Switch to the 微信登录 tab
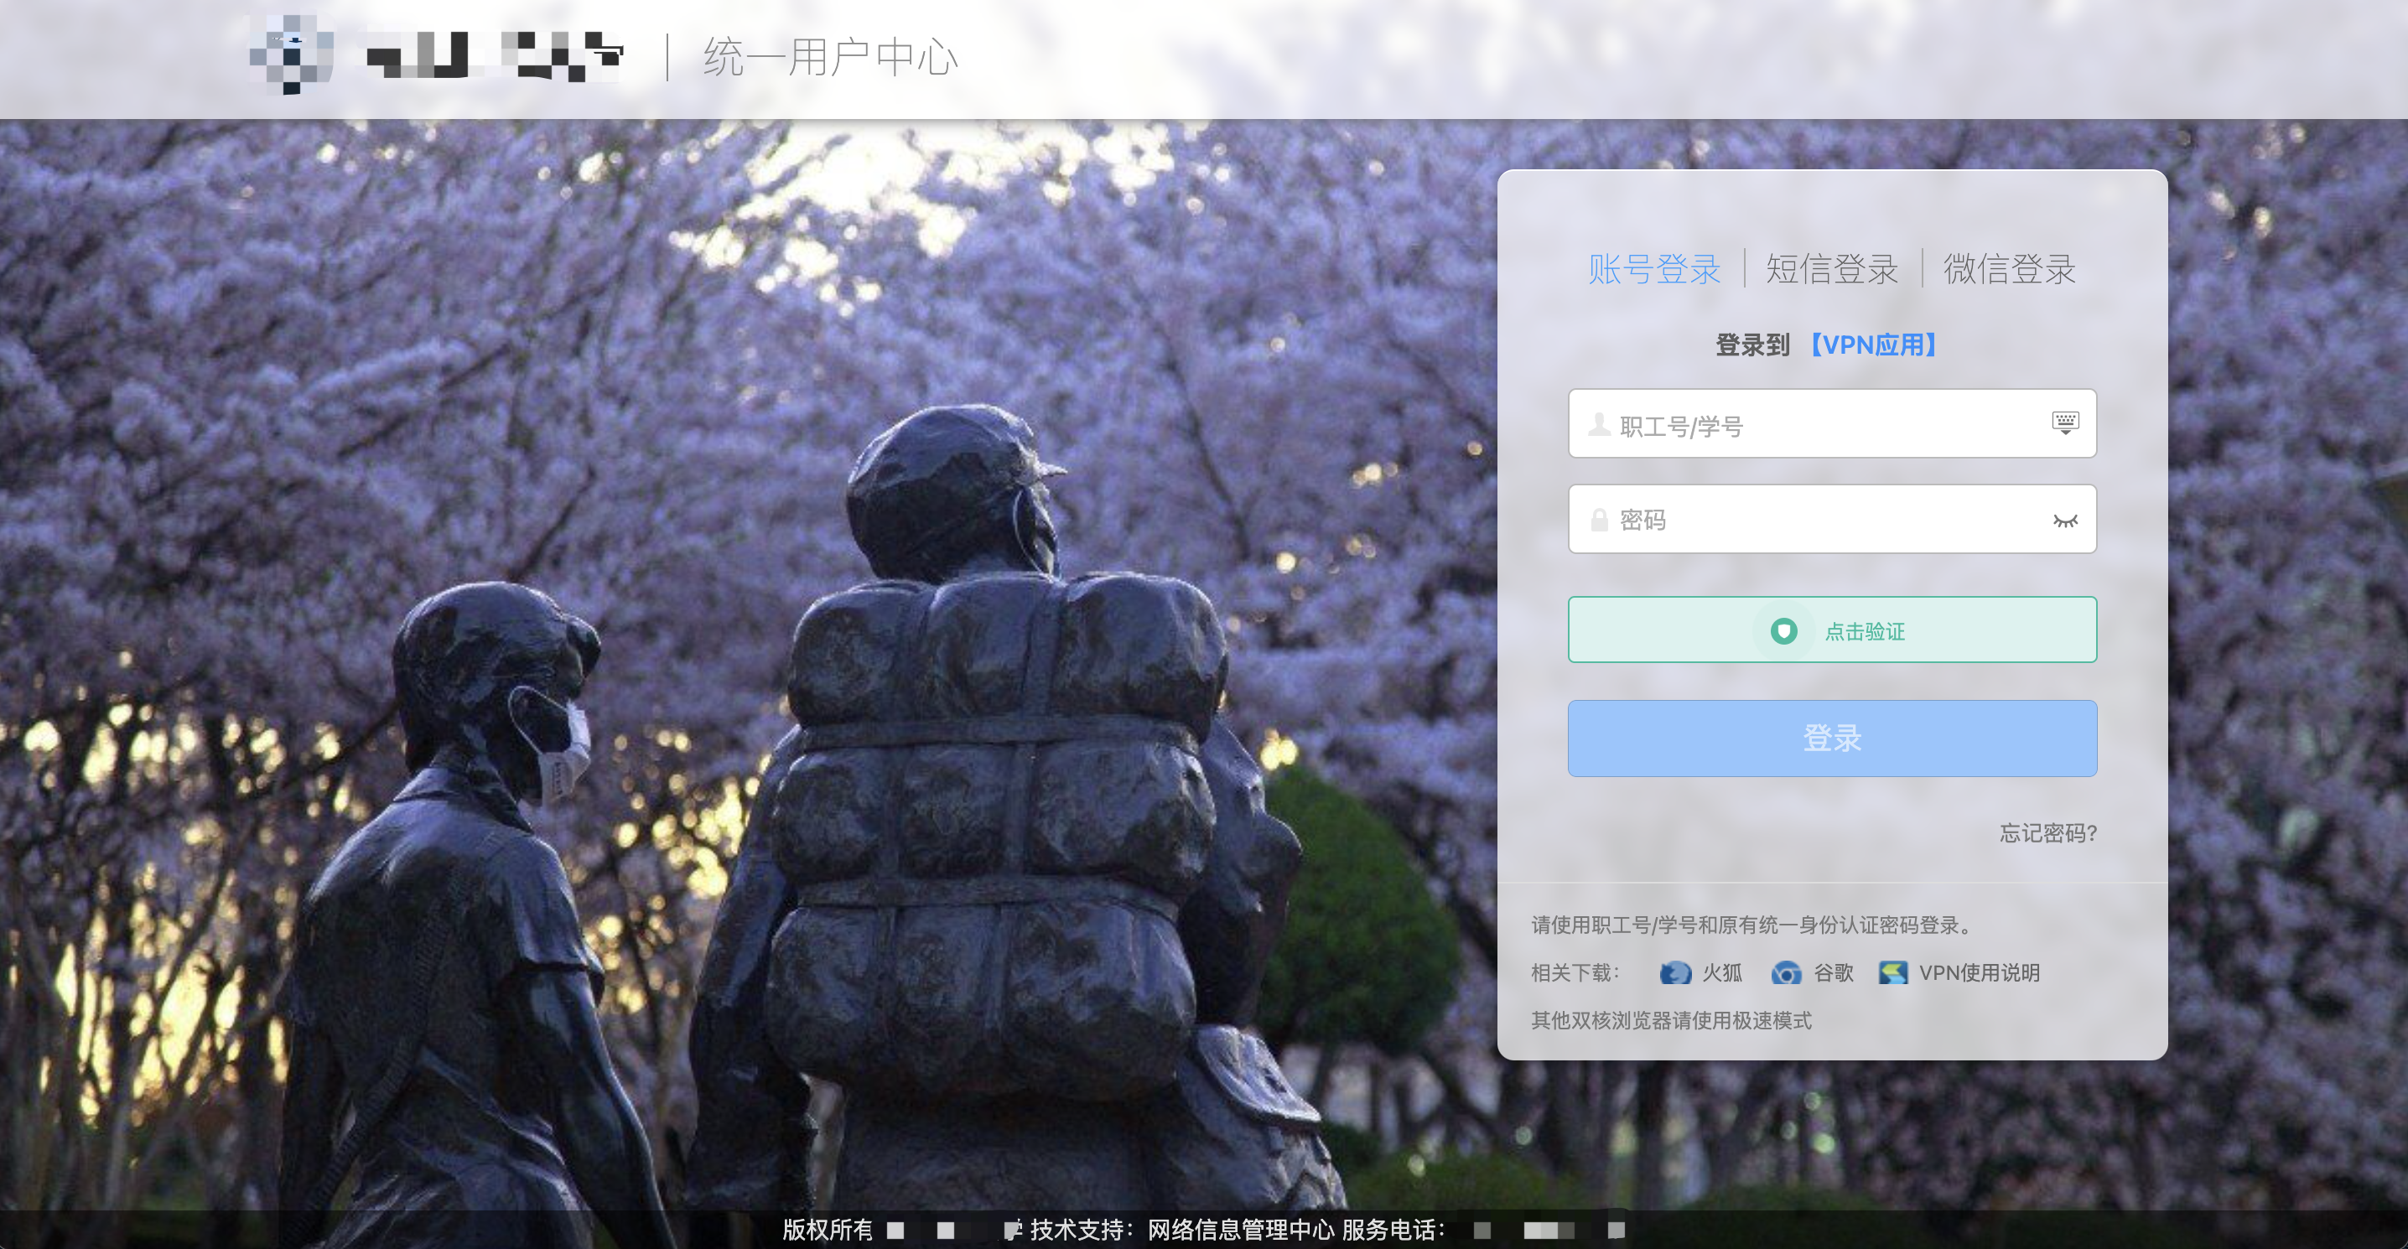 [2009, 269]
